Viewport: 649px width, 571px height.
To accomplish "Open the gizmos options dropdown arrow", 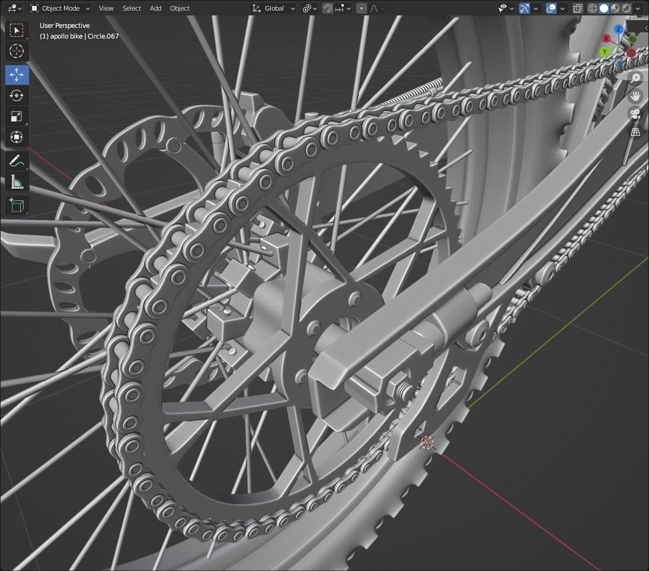I will click(536, 8).
